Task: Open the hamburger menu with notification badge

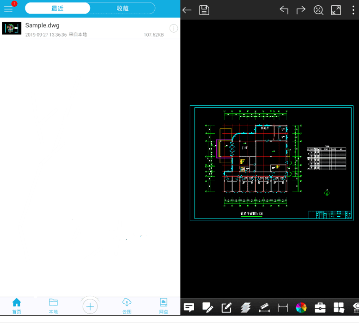Action: pyautogui.click(x=9, y=9)
